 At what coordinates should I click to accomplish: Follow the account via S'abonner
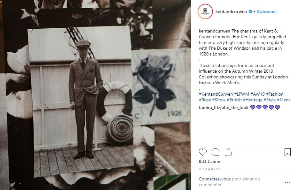(x=267, y=11)
